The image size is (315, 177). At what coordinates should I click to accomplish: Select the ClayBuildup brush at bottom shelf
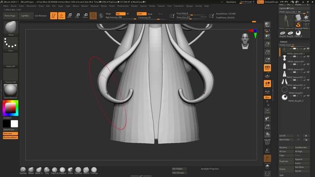pyautogui.click(x=63, y=170)
